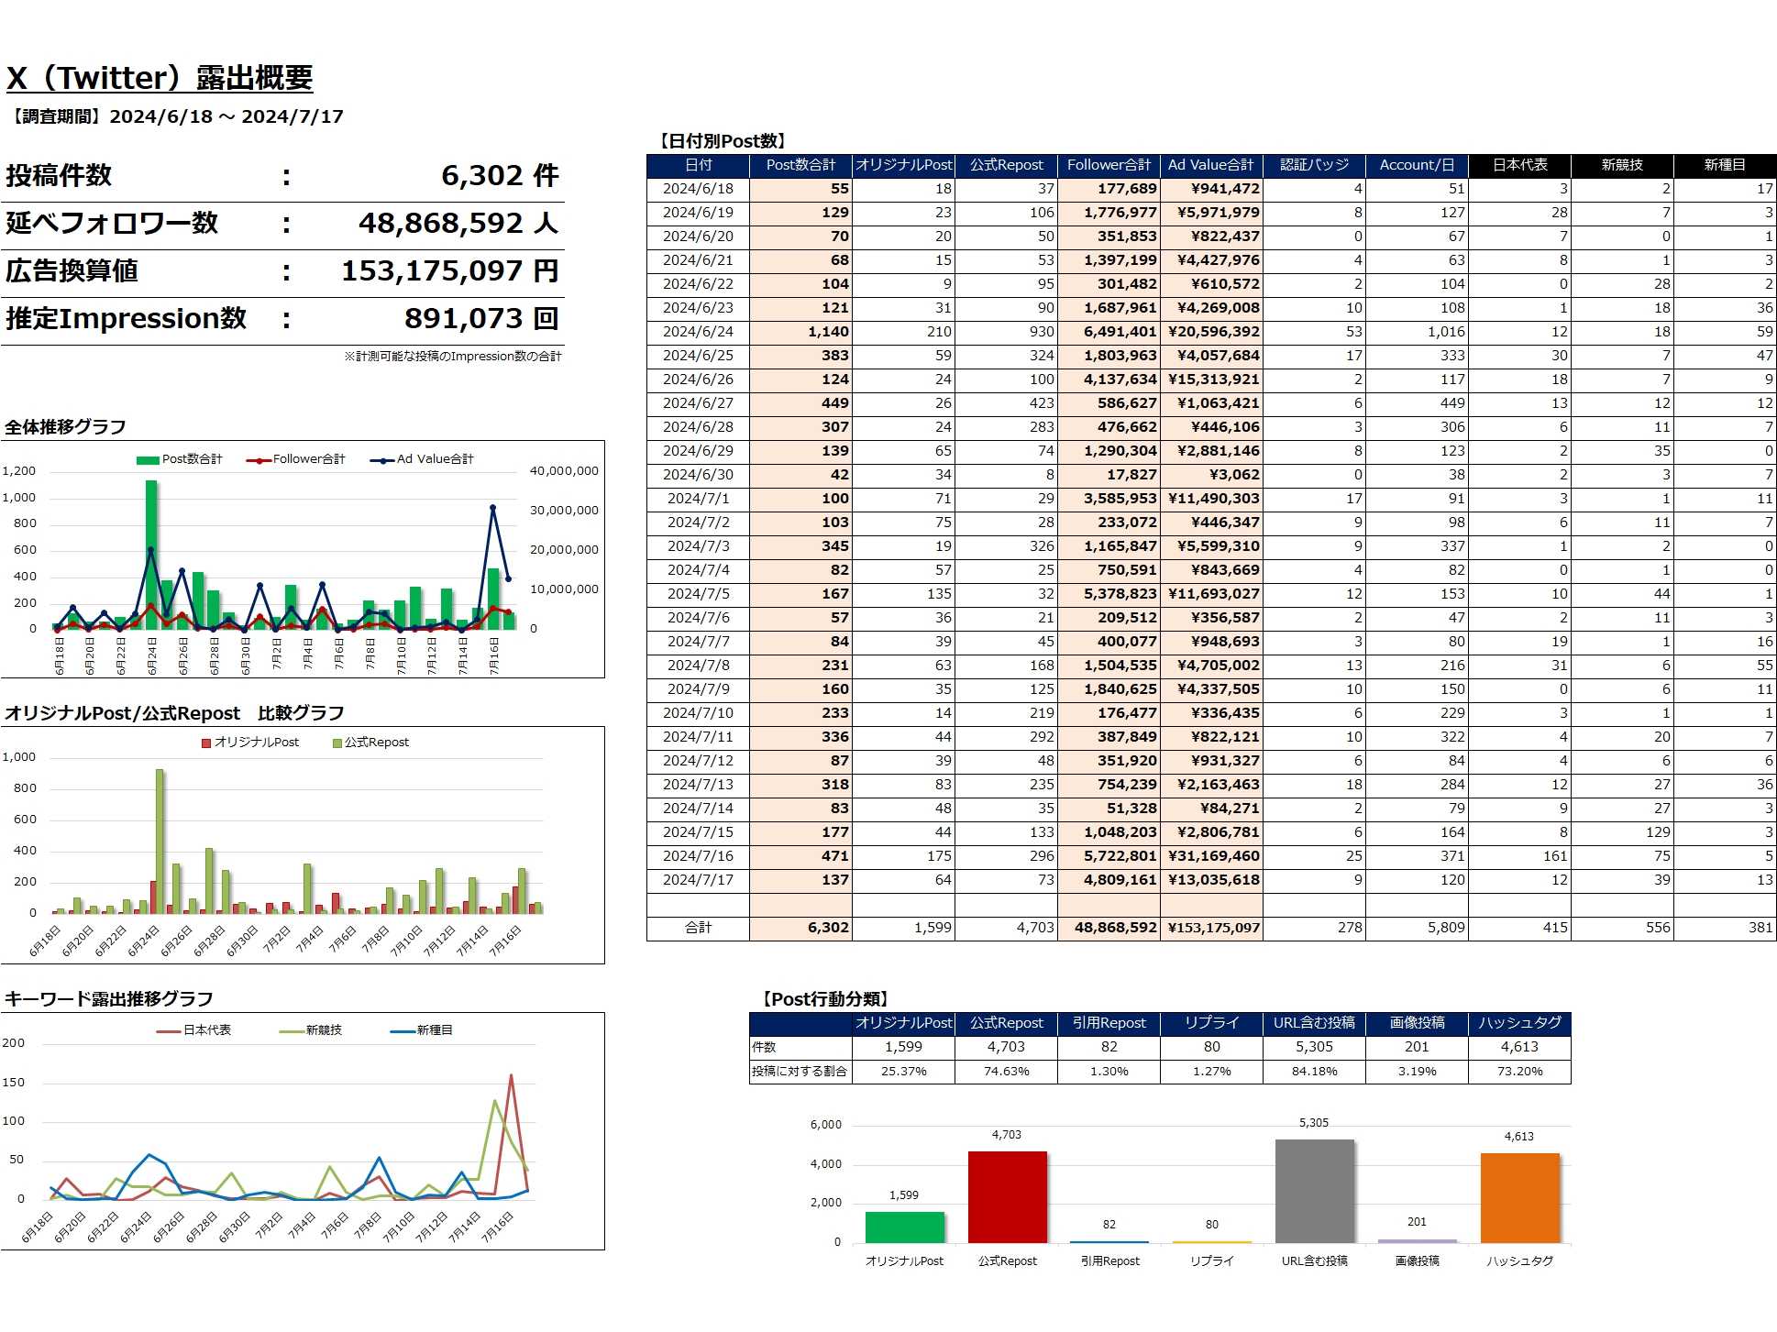Click the 新種目 legend line
The width and height of the screenshot is (1777, 1332).
click(x=403, y=1031)
